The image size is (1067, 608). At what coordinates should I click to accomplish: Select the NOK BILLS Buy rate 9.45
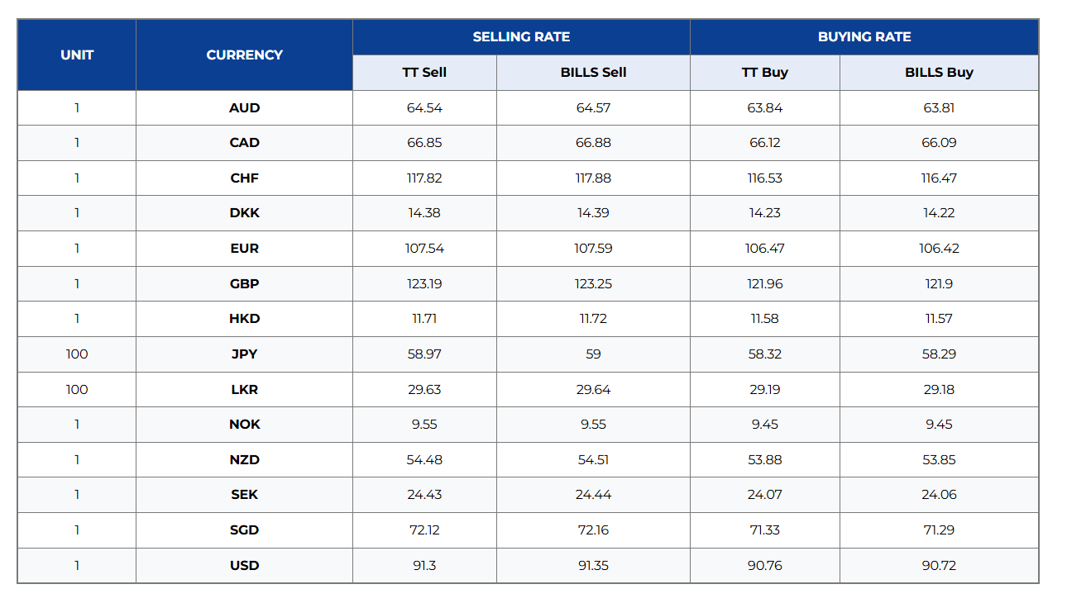point(939,425)
